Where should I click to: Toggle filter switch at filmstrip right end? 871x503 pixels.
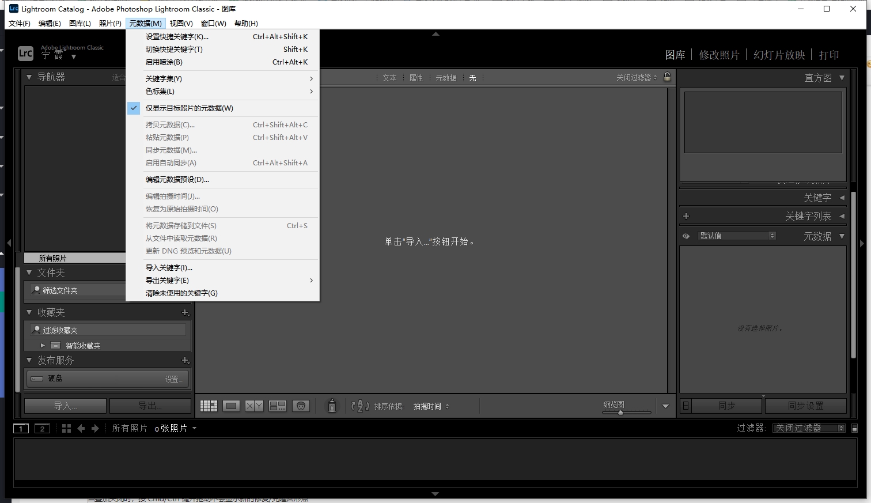pyautogui.click(x=855, y=428)
